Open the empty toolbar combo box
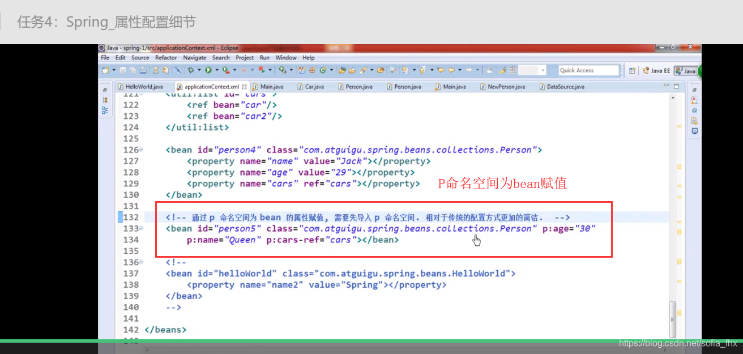Image resolution: width=743 pixels, height=354 pixels. pos(532,70)
